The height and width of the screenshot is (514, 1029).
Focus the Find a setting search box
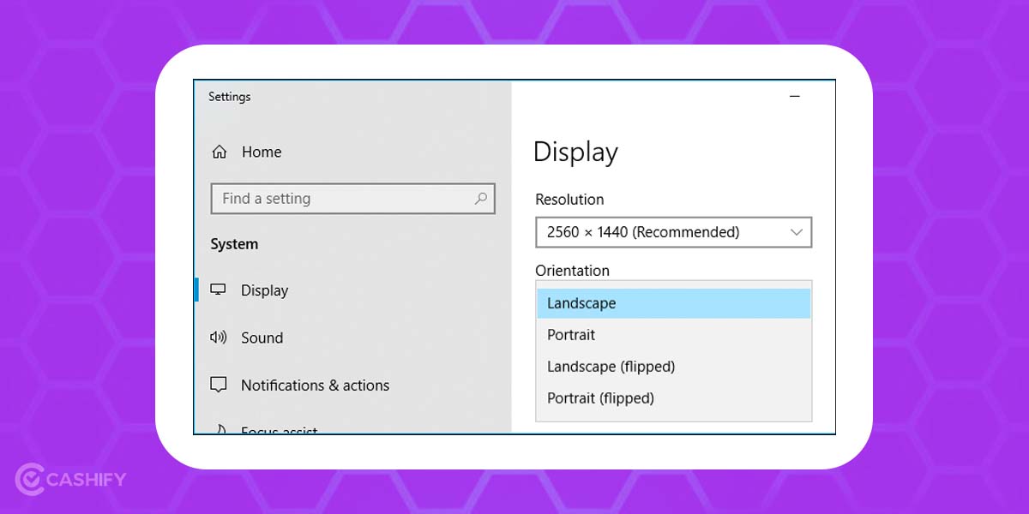[352, 199]
